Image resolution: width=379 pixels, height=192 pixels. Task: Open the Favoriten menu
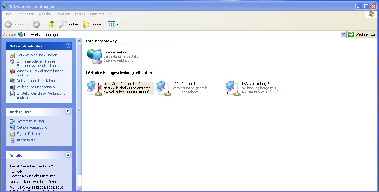[63, 14]
